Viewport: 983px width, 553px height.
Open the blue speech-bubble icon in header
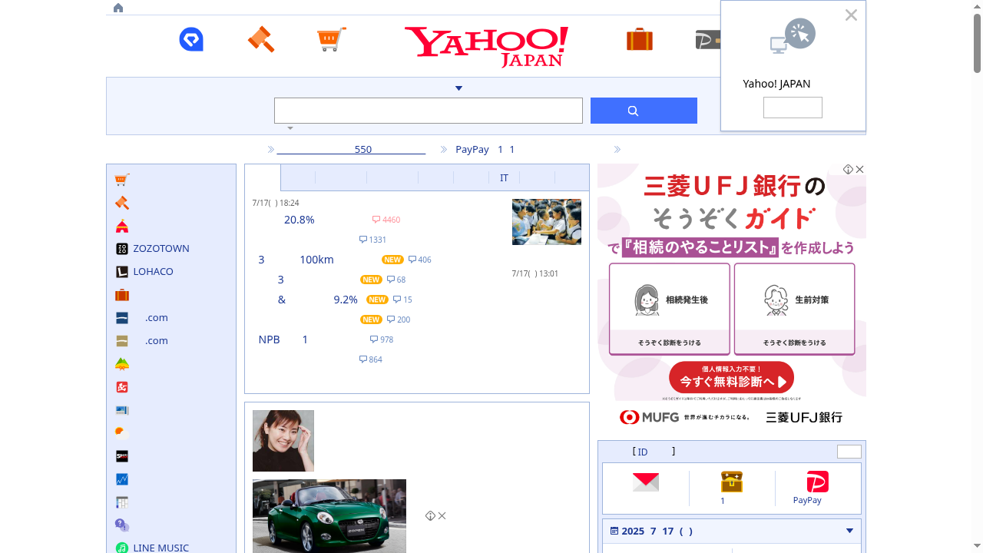tap(191, 39)
